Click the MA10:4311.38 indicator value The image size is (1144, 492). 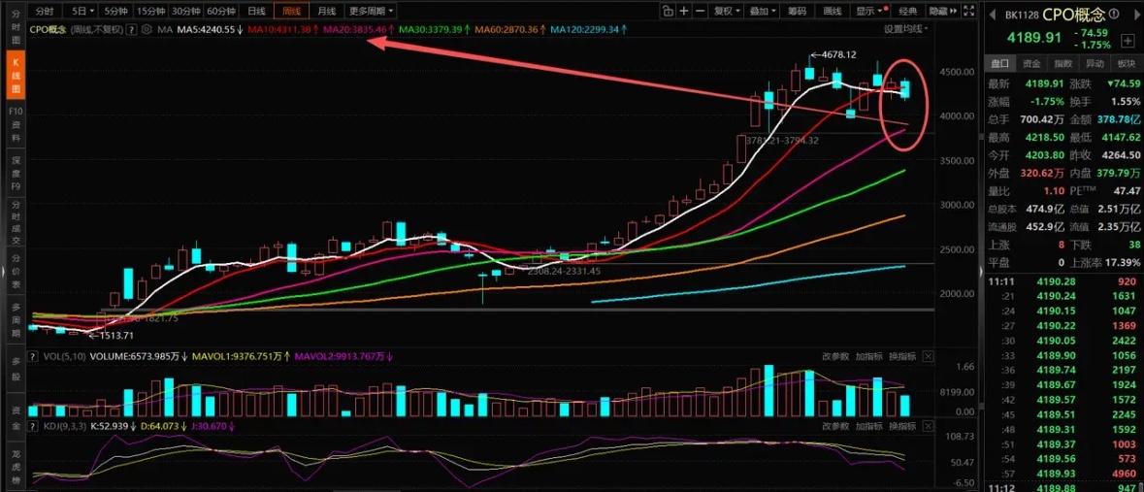284,29
